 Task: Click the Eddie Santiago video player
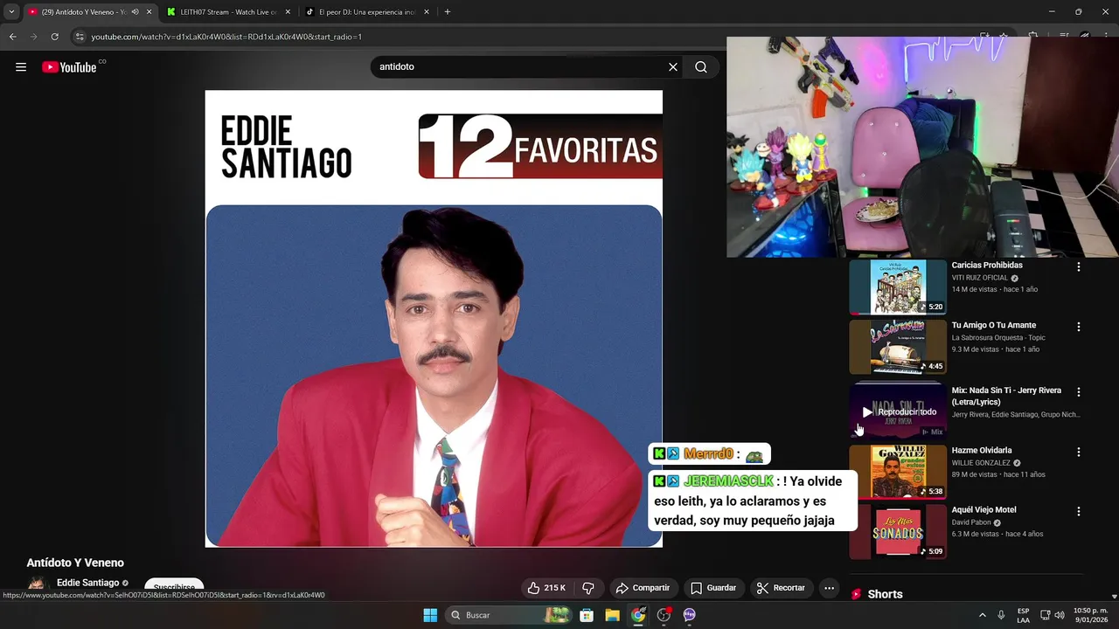[x=434, y=319]
